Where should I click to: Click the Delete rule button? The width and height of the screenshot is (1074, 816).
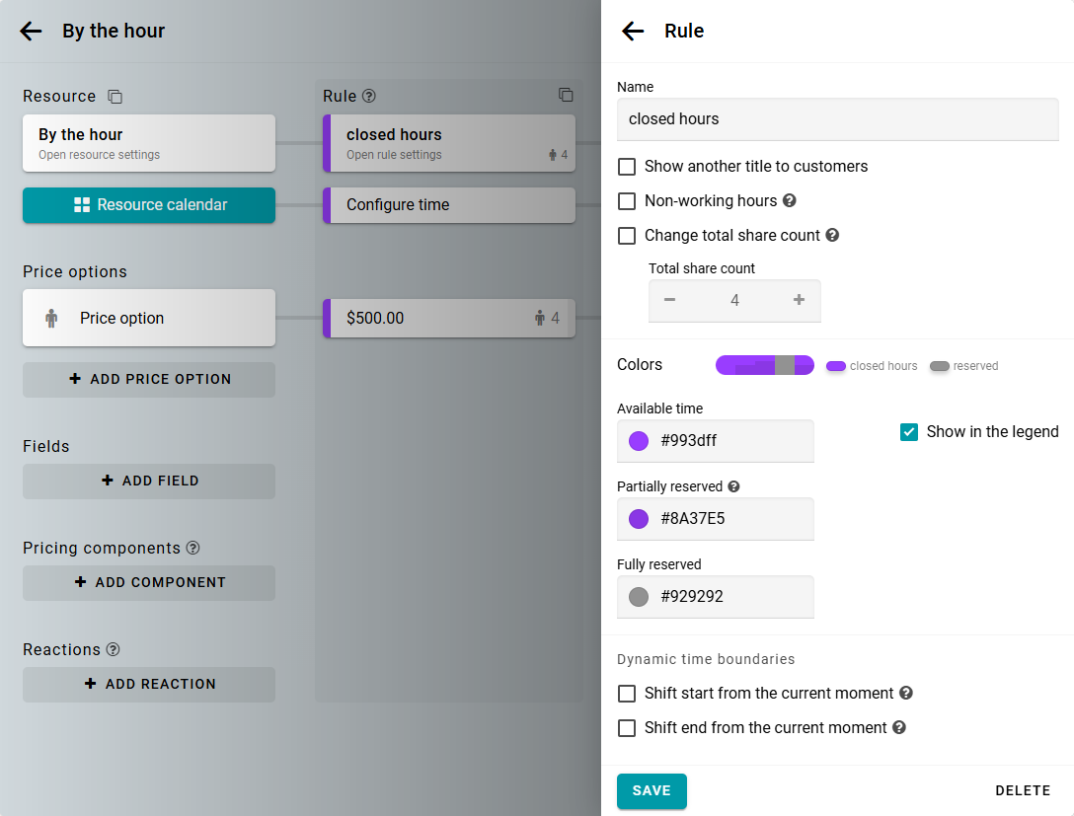1022,790
